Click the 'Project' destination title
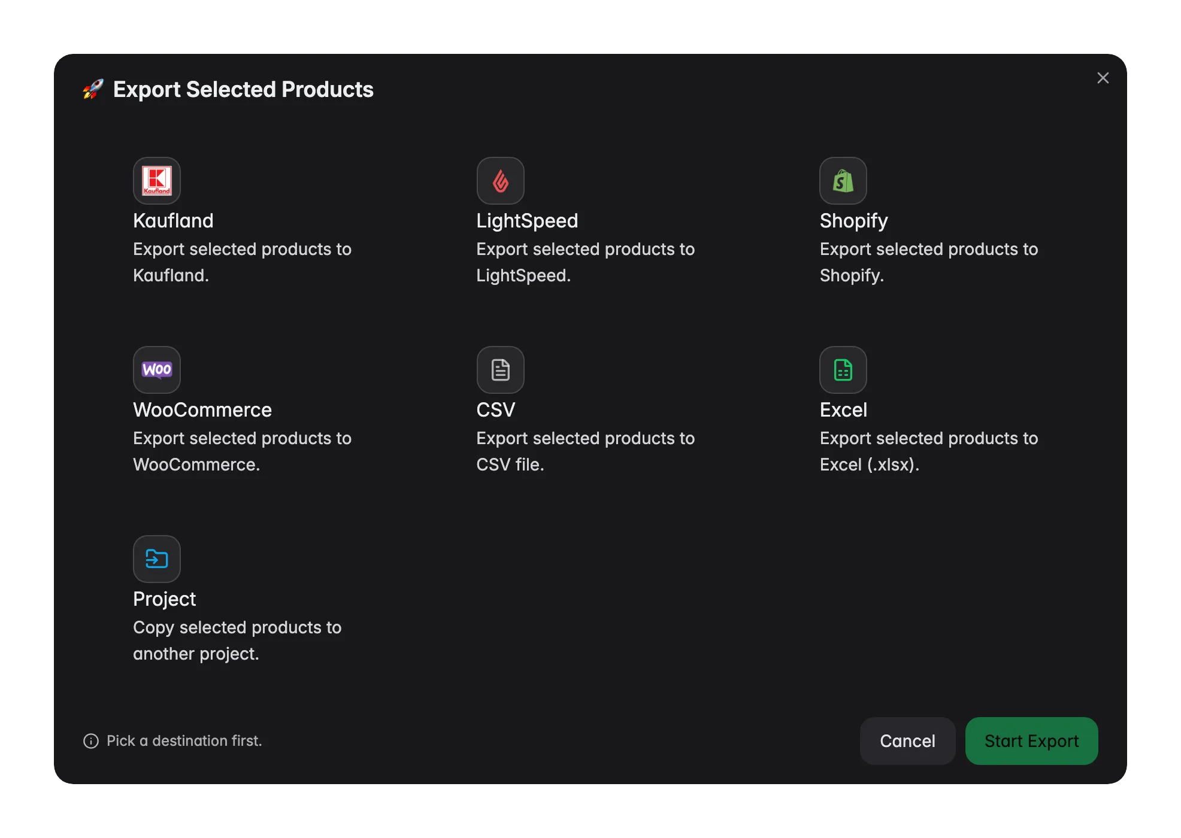Screen dimensions: 1181x838 [165, 599]
